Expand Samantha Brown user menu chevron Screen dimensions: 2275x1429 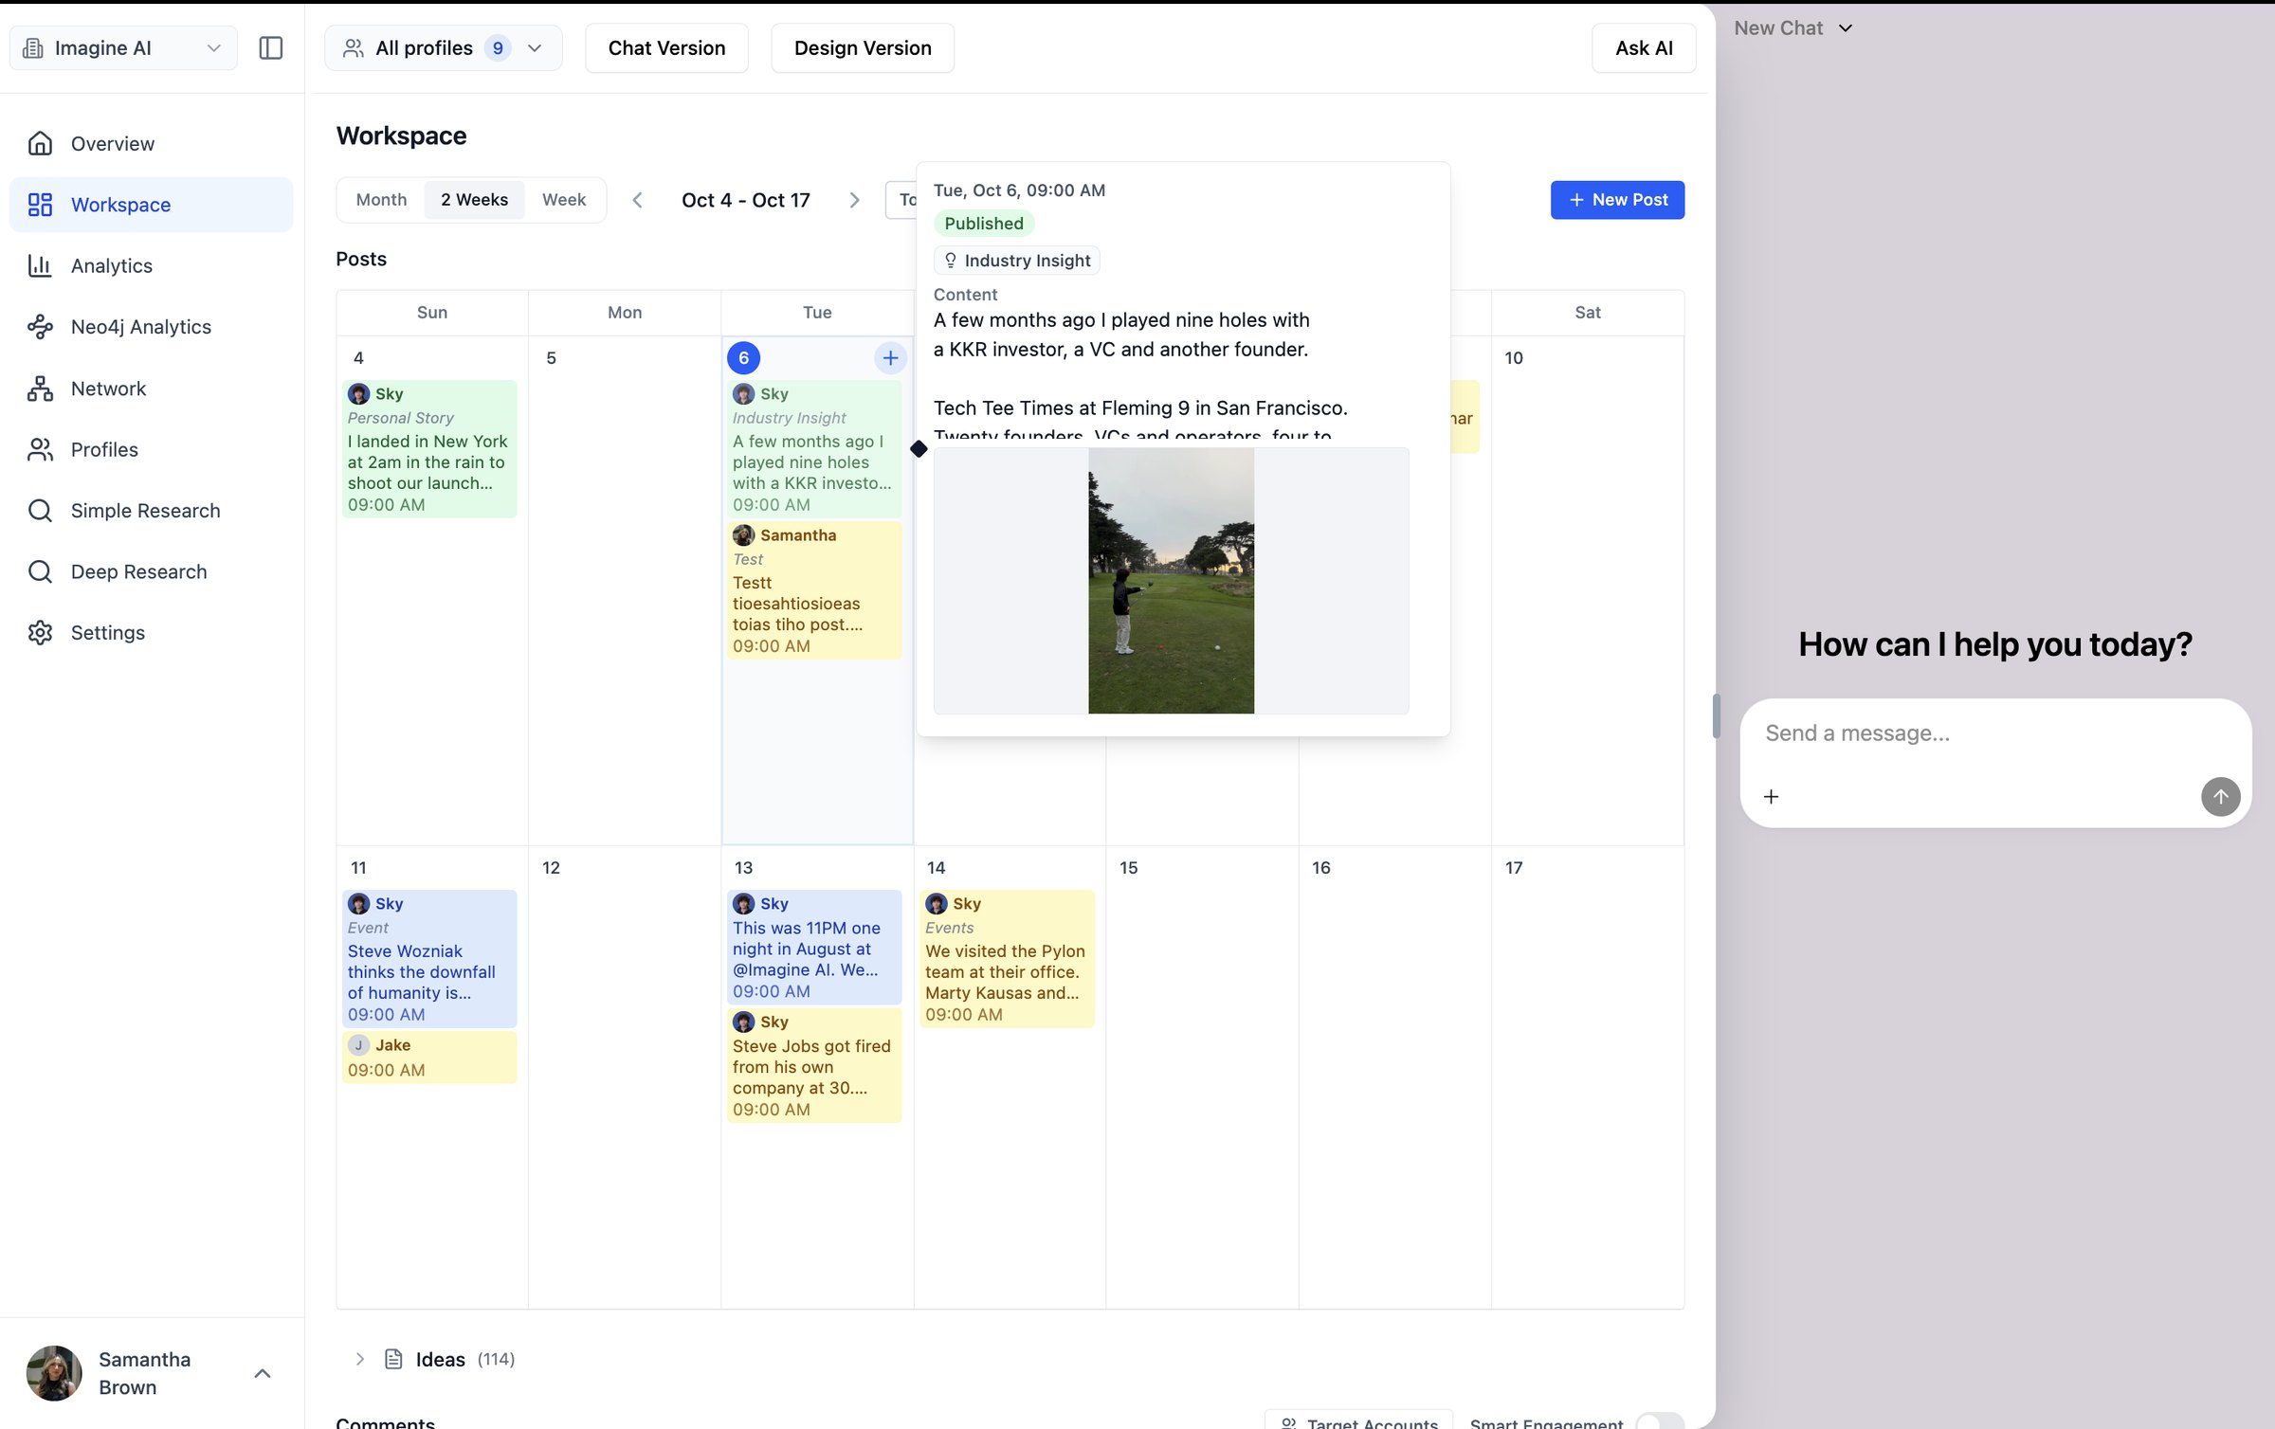coord(263,1373)
